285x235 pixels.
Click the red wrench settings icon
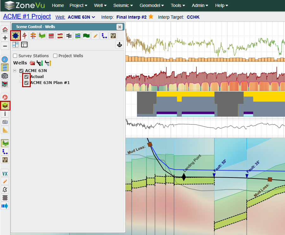coord(5,97)
